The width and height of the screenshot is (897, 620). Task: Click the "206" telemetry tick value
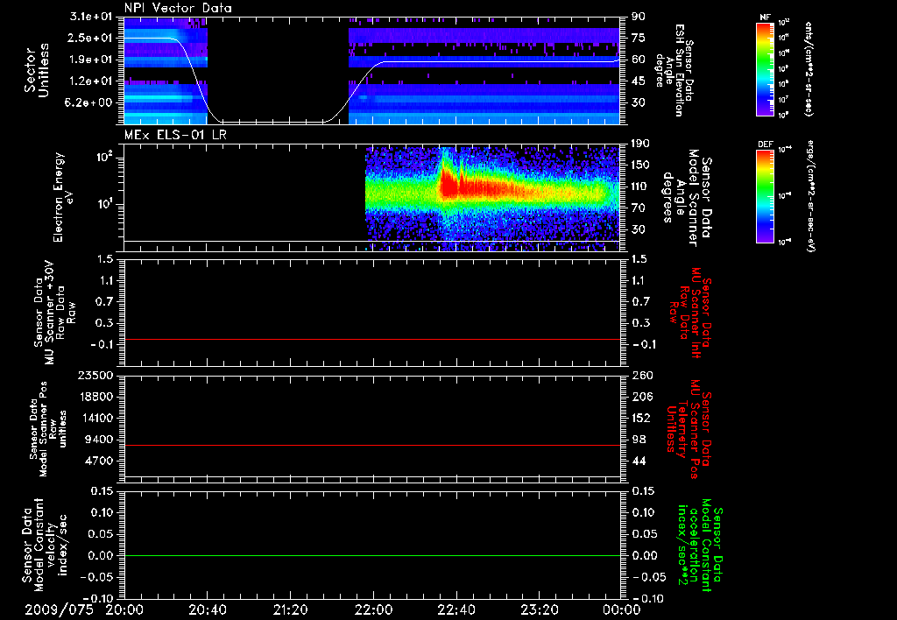click(x=640, y=397)
